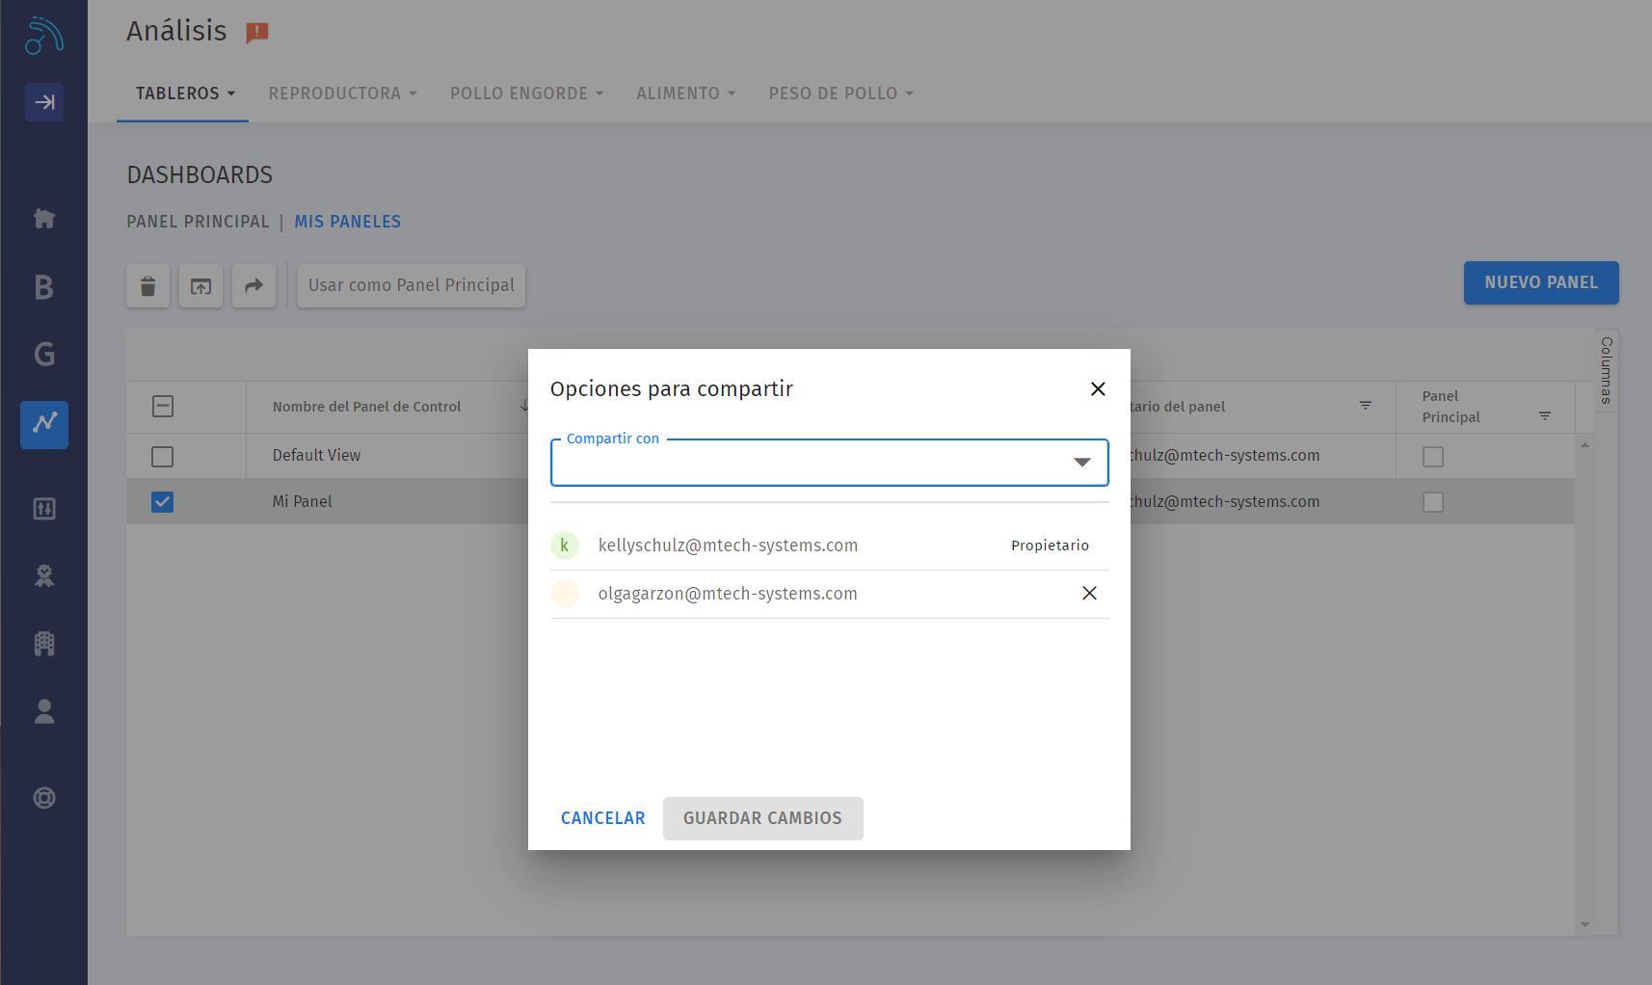Image resolution: width=1652 pixels, height=985 pixels.
Task: Expand the PESO DE POLLO menu
Action: pyautogui.click(x=840, y=93)
